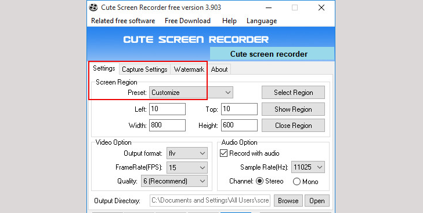Click the Open button
The image size is (423, 213).
click(x=317, y=201)
